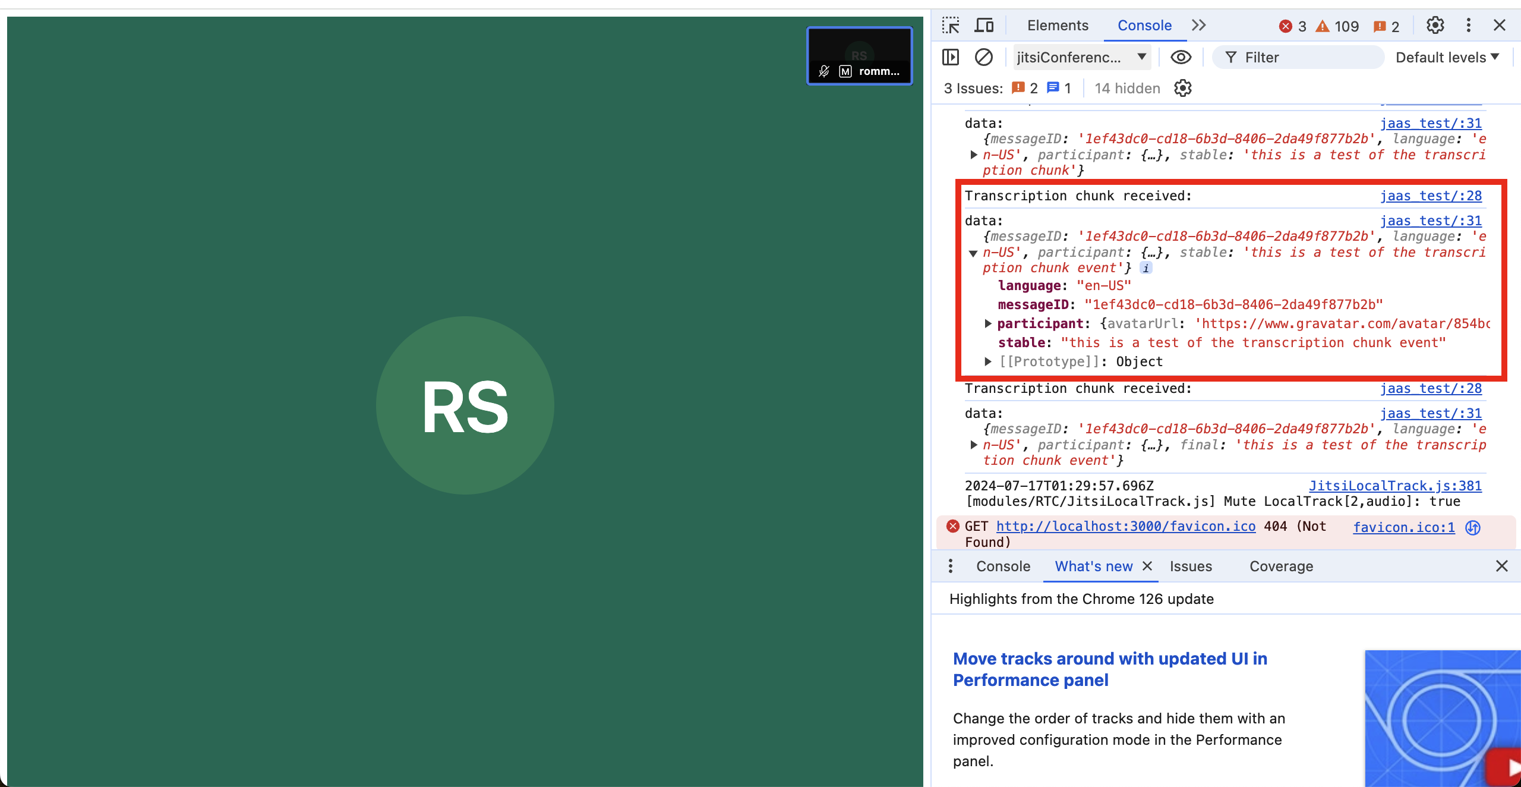
Task: Open the DevTools three-dot customize menu
Action: [1468, 26]
